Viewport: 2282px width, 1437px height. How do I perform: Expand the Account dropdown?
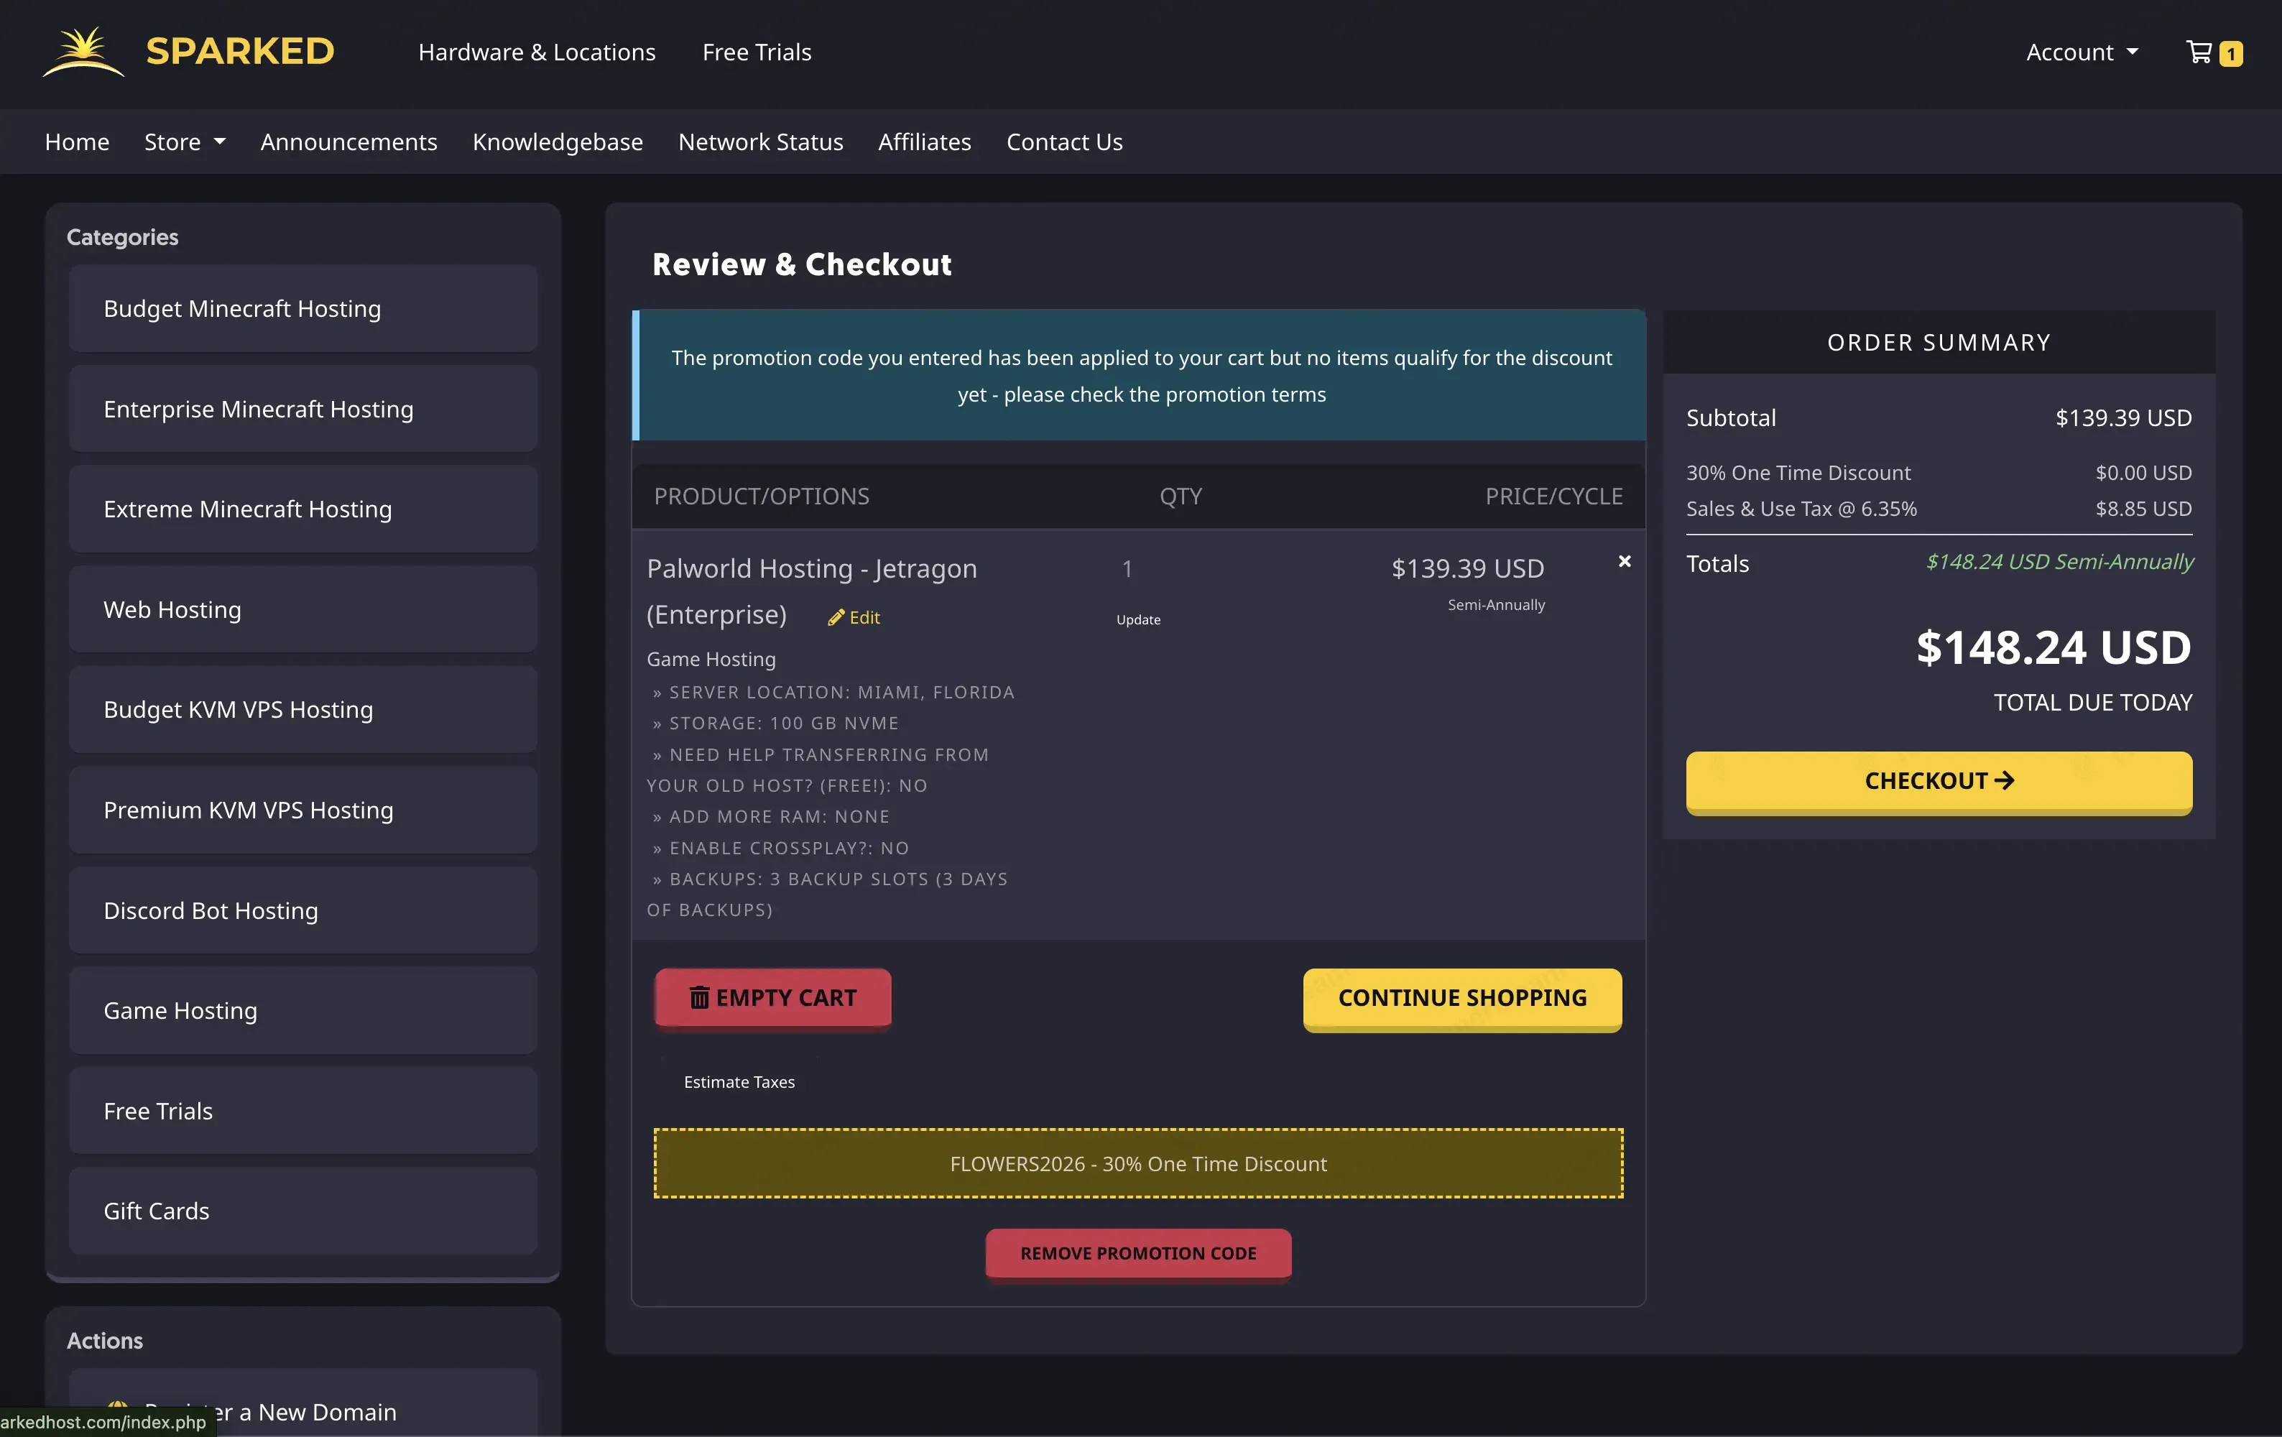[2082, 52]
